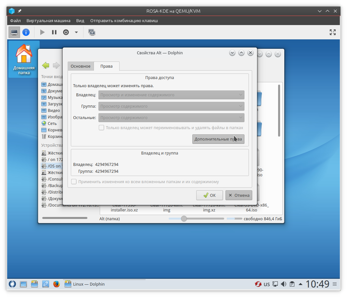The height and width of the screenshot is (297, 347).
Task: Click the green back arrow in Dolphin
Action: pyautogui.click(x=46, y=65)
